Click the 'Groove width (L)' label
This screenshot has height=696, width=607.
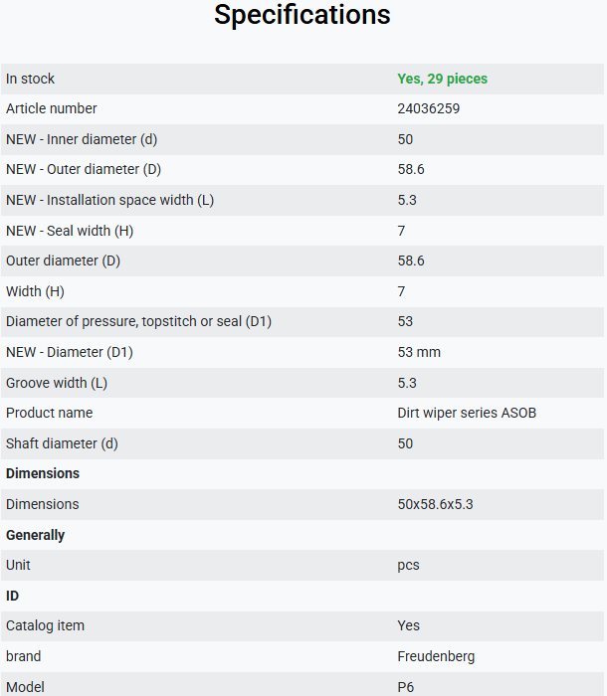[57, 383]
